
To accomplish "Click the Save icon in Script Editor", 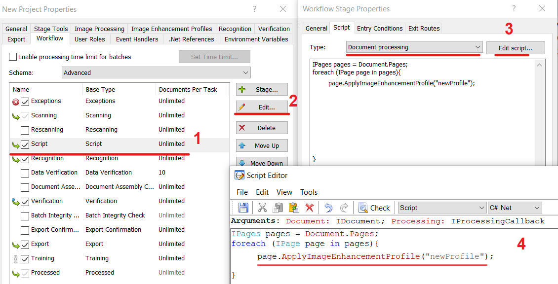I will 243,208.
